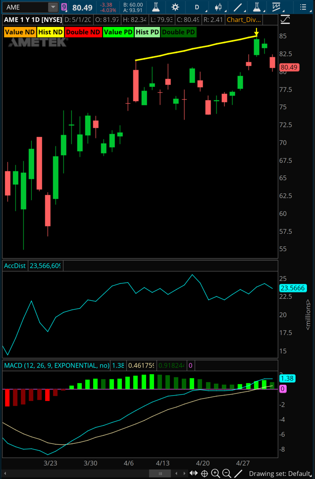
Task: Click the H: 82.34 high value
Action: 135,20
